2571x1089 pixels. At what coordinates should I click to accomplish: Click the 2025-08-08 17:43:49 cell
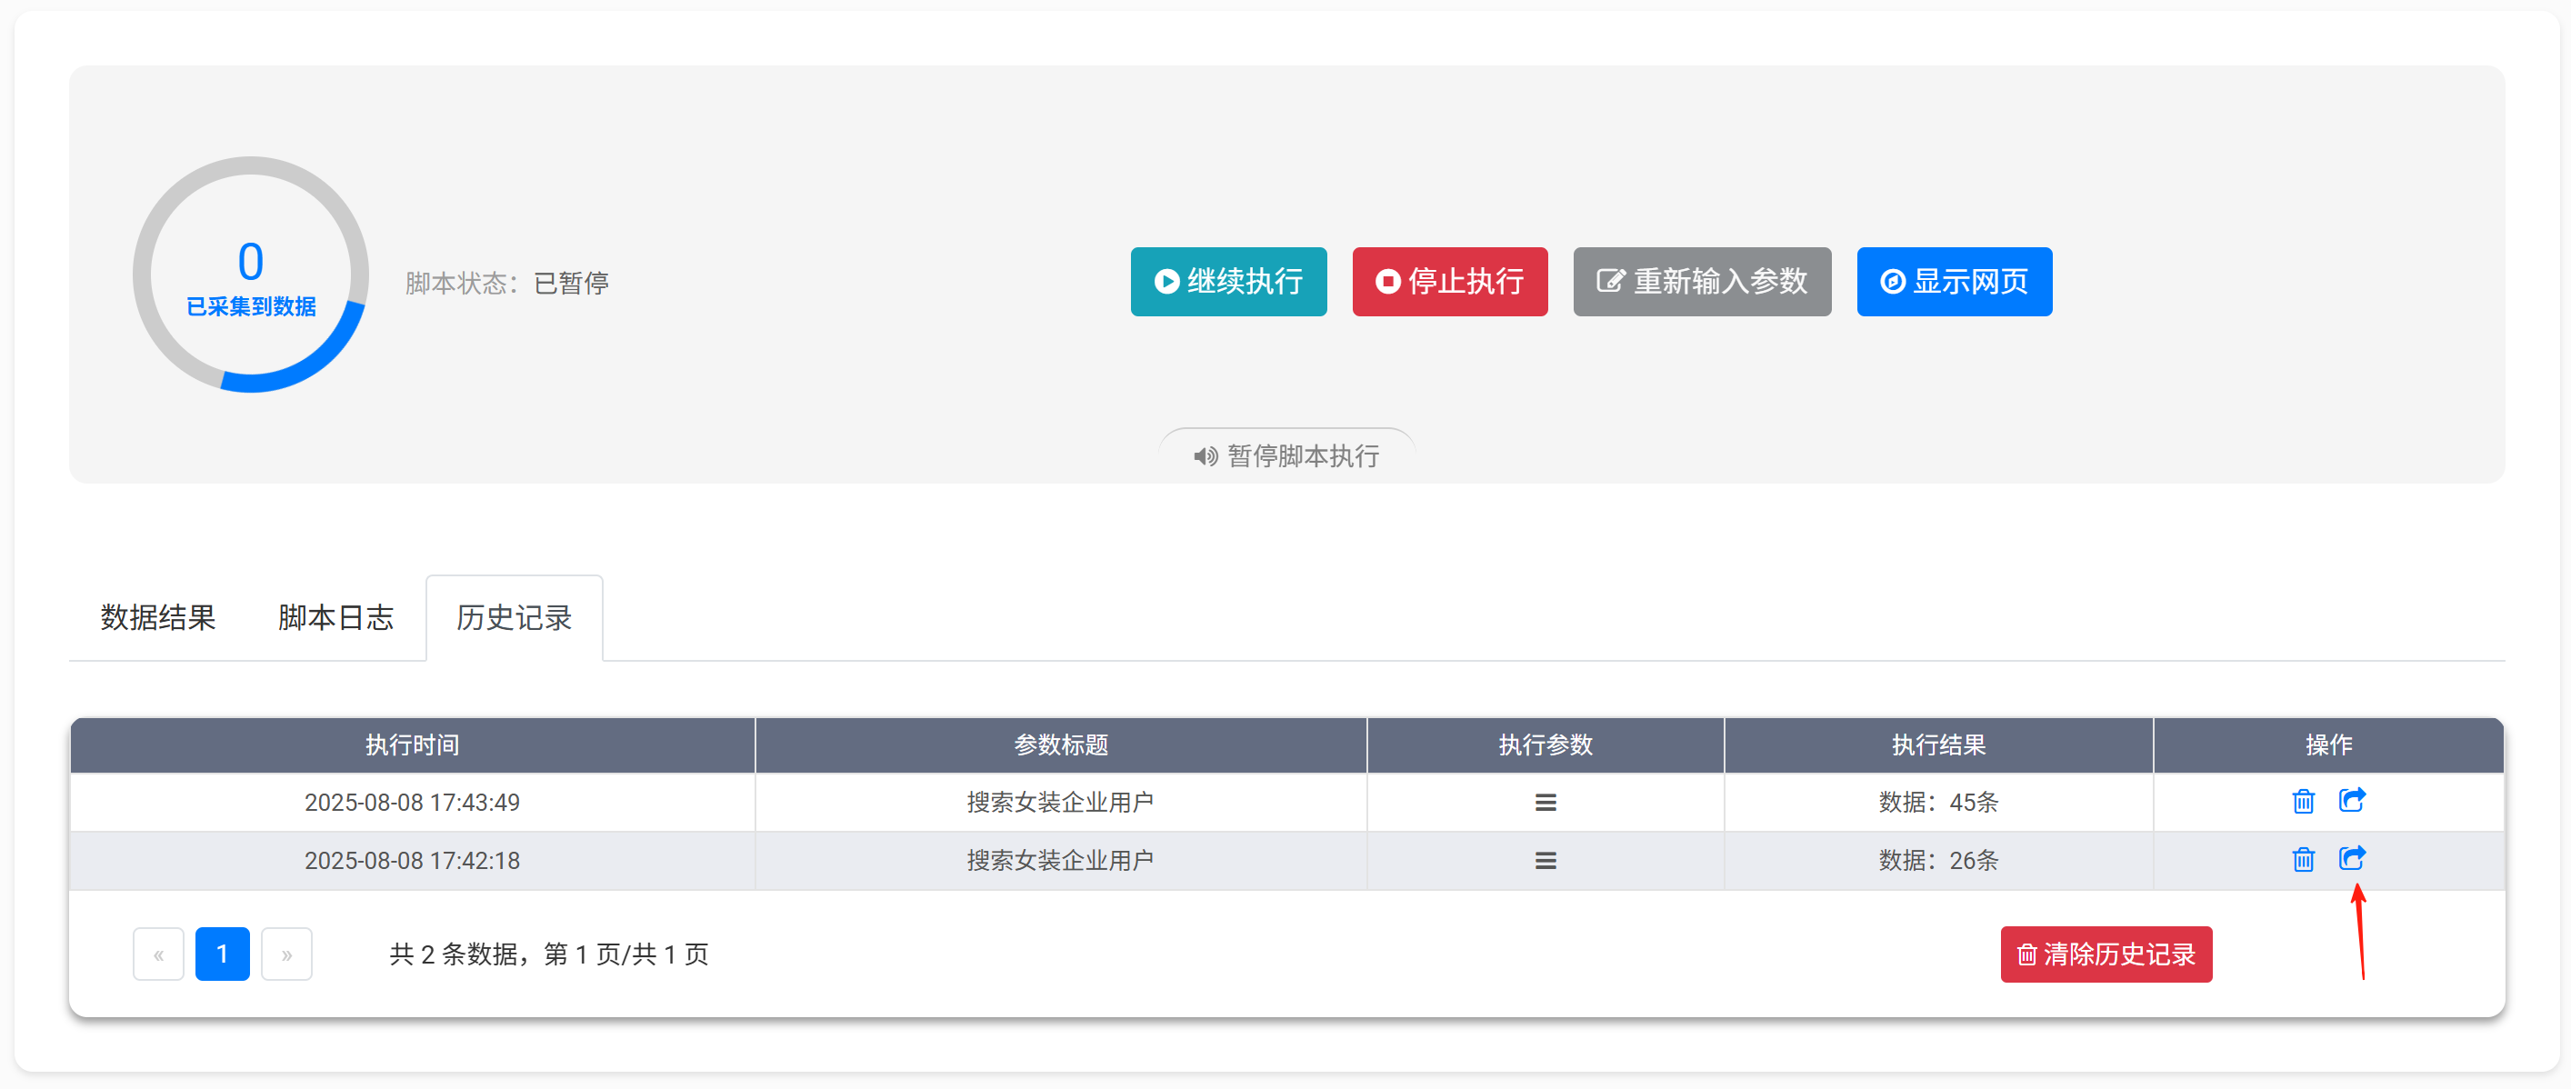click(x=412, y=803)
